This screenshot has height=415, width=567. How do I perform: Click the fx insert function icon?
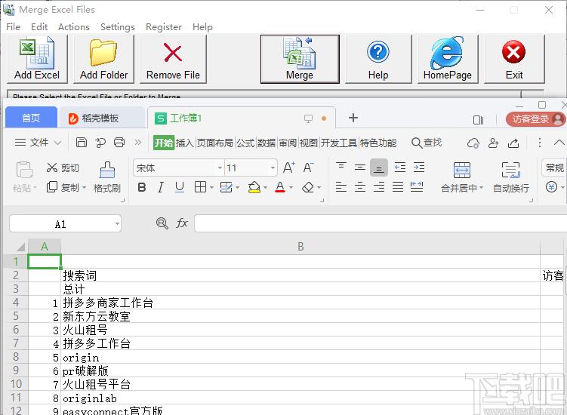tap(182, 223)
